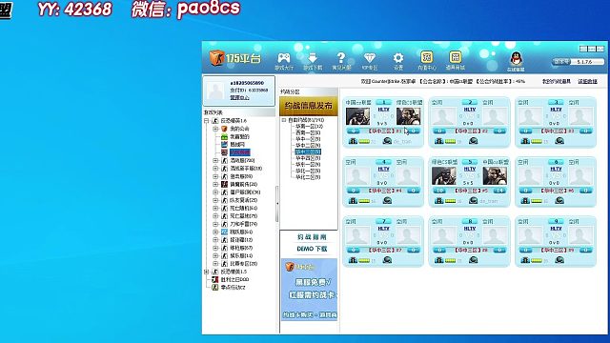The height and width of the screenshot is (343, 610).
Task: Open the VIP diamond icon
Action: click(x=369, y=58)
